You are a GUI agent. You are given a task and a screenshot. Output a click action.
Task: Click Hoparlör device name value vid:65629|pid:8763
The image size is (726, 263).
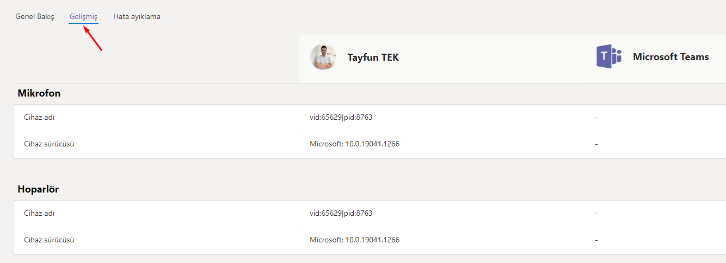click(x=341, y=213)
